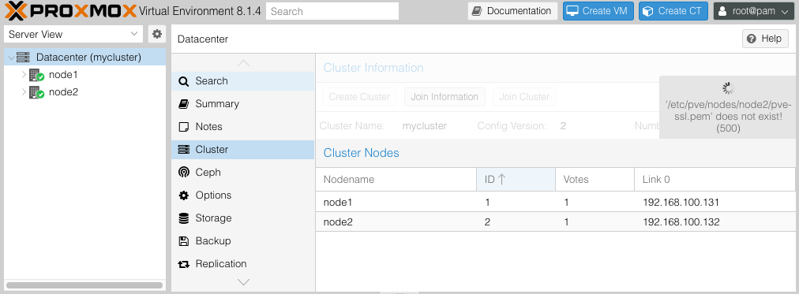Select the node1 row in Cluster Nodes

[555, 203]
